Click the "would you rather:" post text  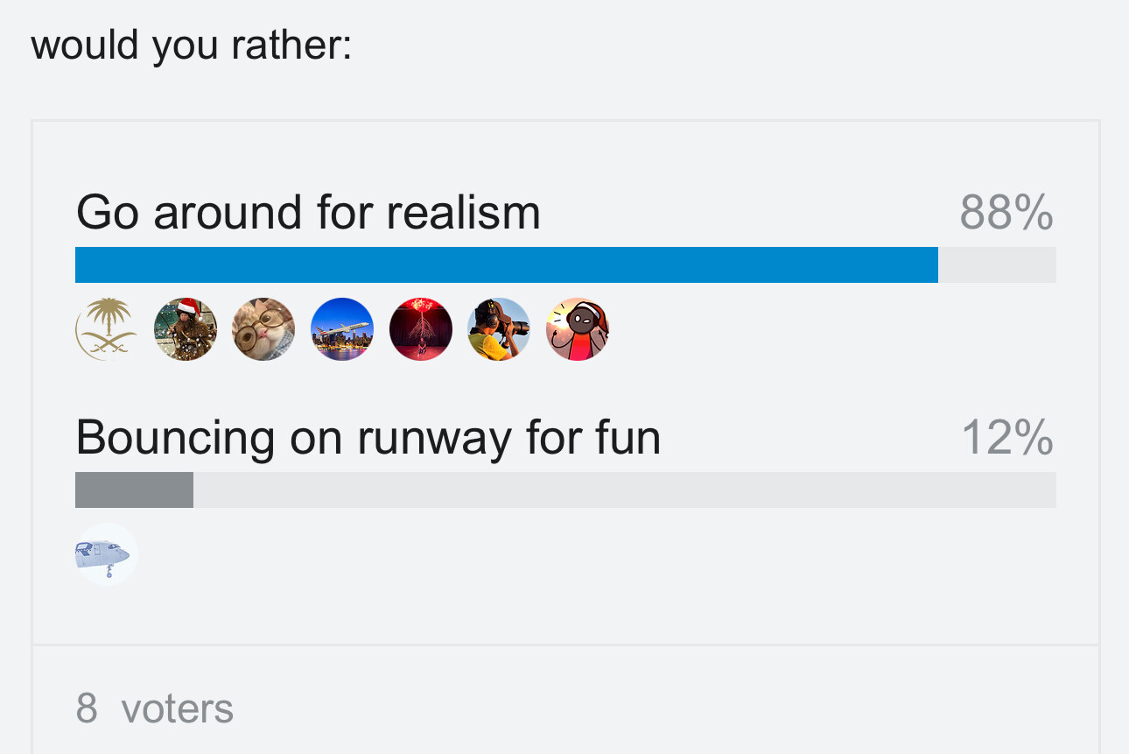(x=191, y=45)
